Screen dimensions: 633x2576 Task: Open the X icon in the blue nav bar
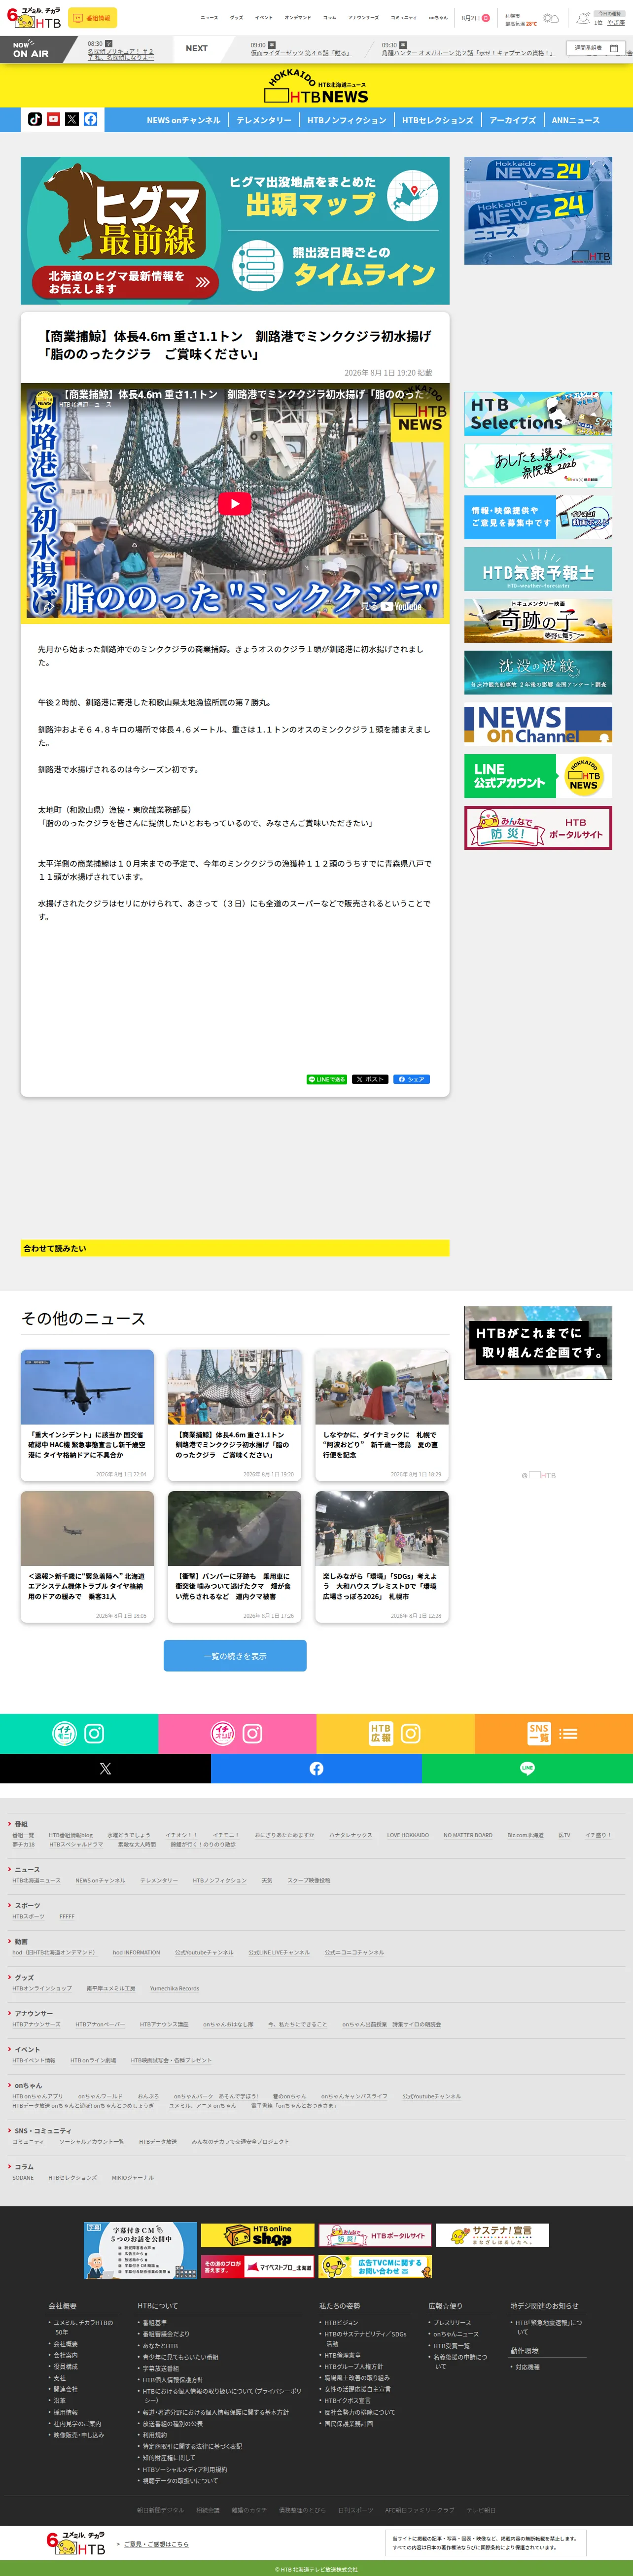point(72,119)
